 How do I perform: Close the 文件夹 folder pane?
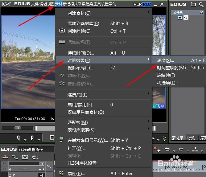pyautogui.click(x=201, y=12)
